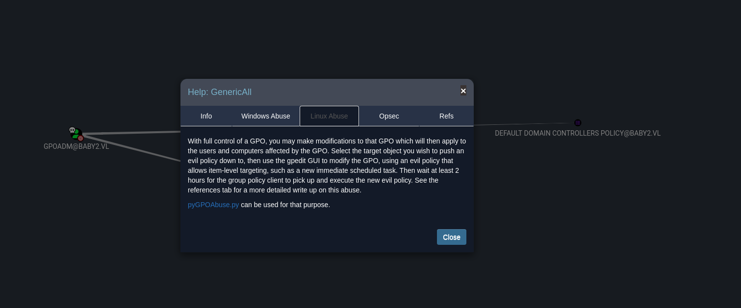Select the Linux Abuse tab
This screenshot has height=308, width=741.
coord(329,116)
